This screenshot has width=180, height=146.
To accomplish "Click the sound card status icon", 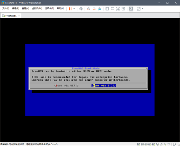I will tap(165, 144).
